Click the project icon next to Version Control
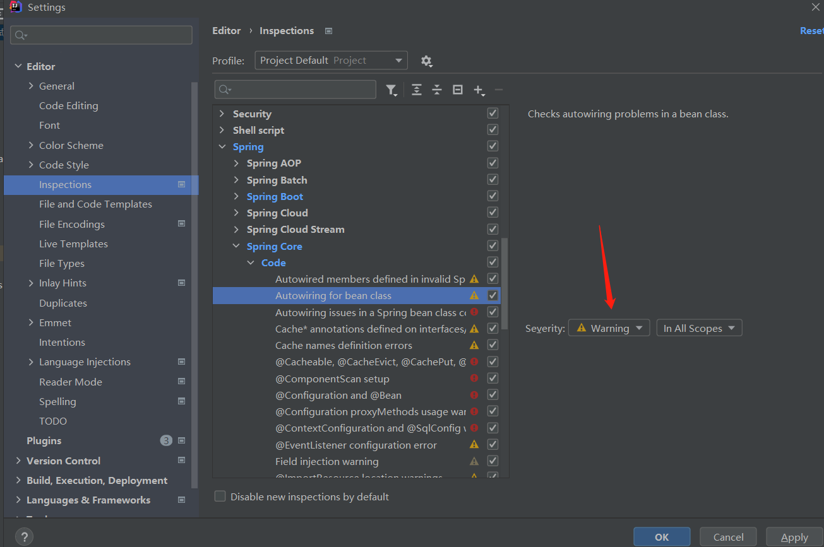This screenshot has width=824, height=547. coord(182,461)
